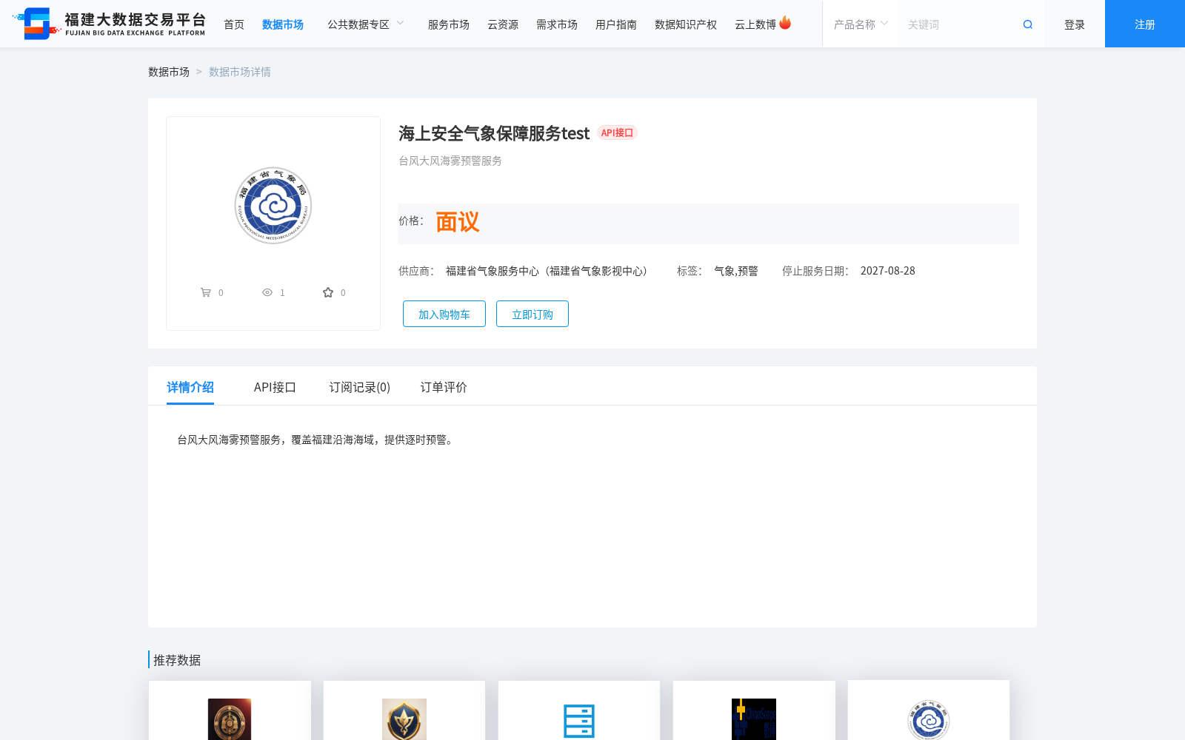The image size is (1185, 740).
Task: Open 云资源 menu item
Action: coord(503,24)
